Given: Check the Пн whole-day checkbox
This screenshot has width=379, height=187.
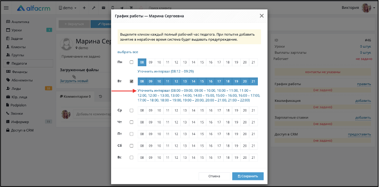Looking at the screenshot, I should pos(132,62).
